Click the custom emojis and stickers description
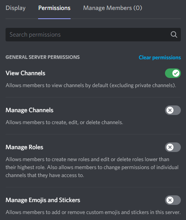 [x=93, y=212]
